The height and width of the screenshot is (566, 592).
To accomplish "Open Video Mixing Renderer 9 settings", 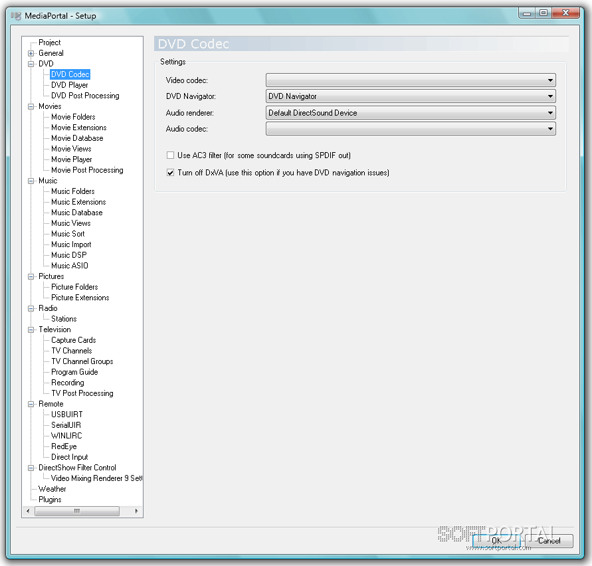I will (x=96, y=478).
